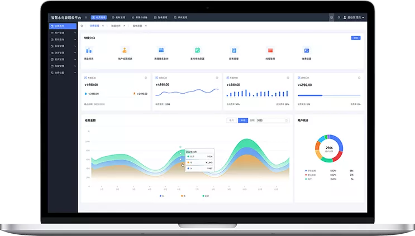Click the circle icon on the progress-bar card
Screen dimensions: 415x236
(x=359, y=78)
